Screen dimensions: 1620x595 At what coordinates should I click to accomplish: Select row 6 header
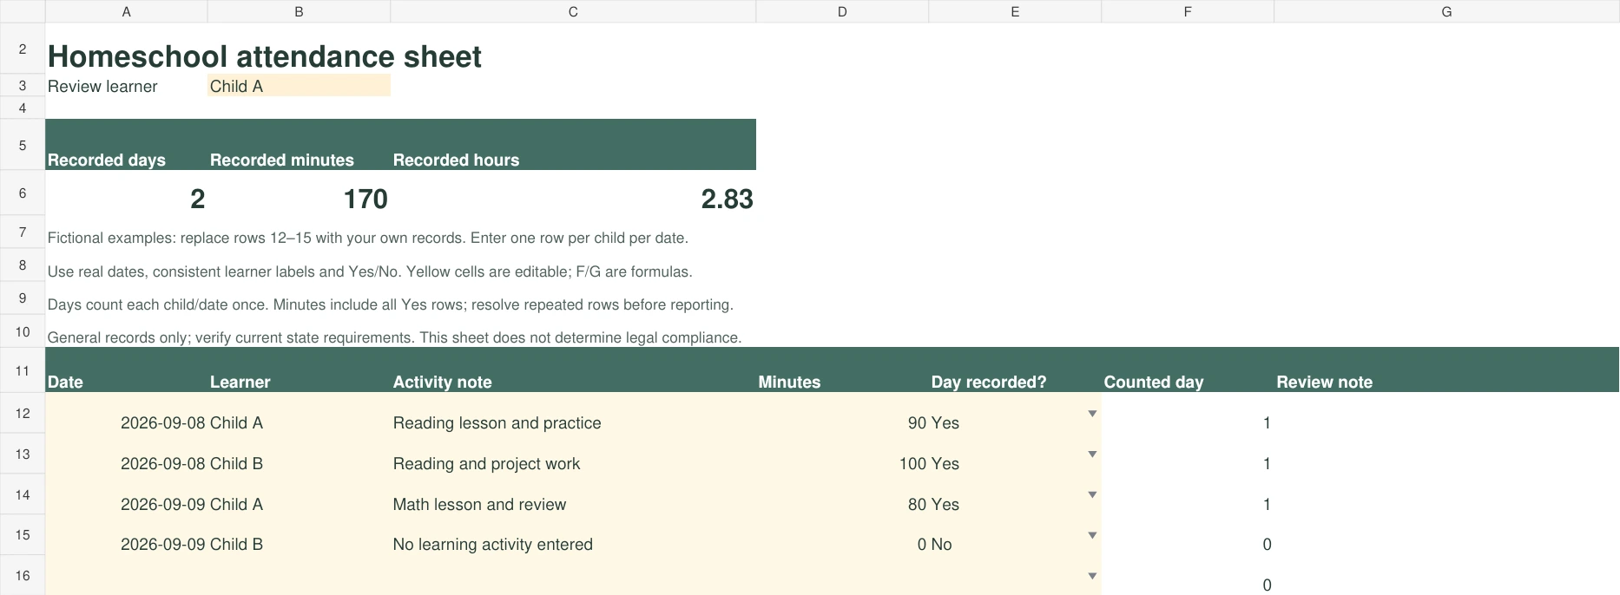tap(23, 193)
